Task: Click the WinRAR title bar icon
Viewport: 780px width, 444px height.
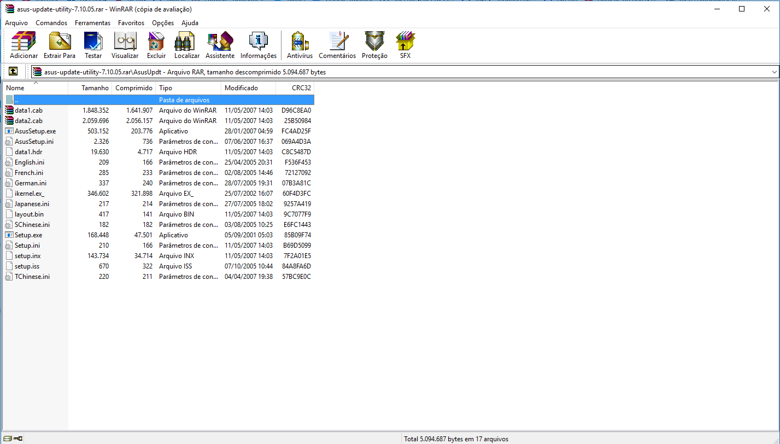Action: pos(9,9)
